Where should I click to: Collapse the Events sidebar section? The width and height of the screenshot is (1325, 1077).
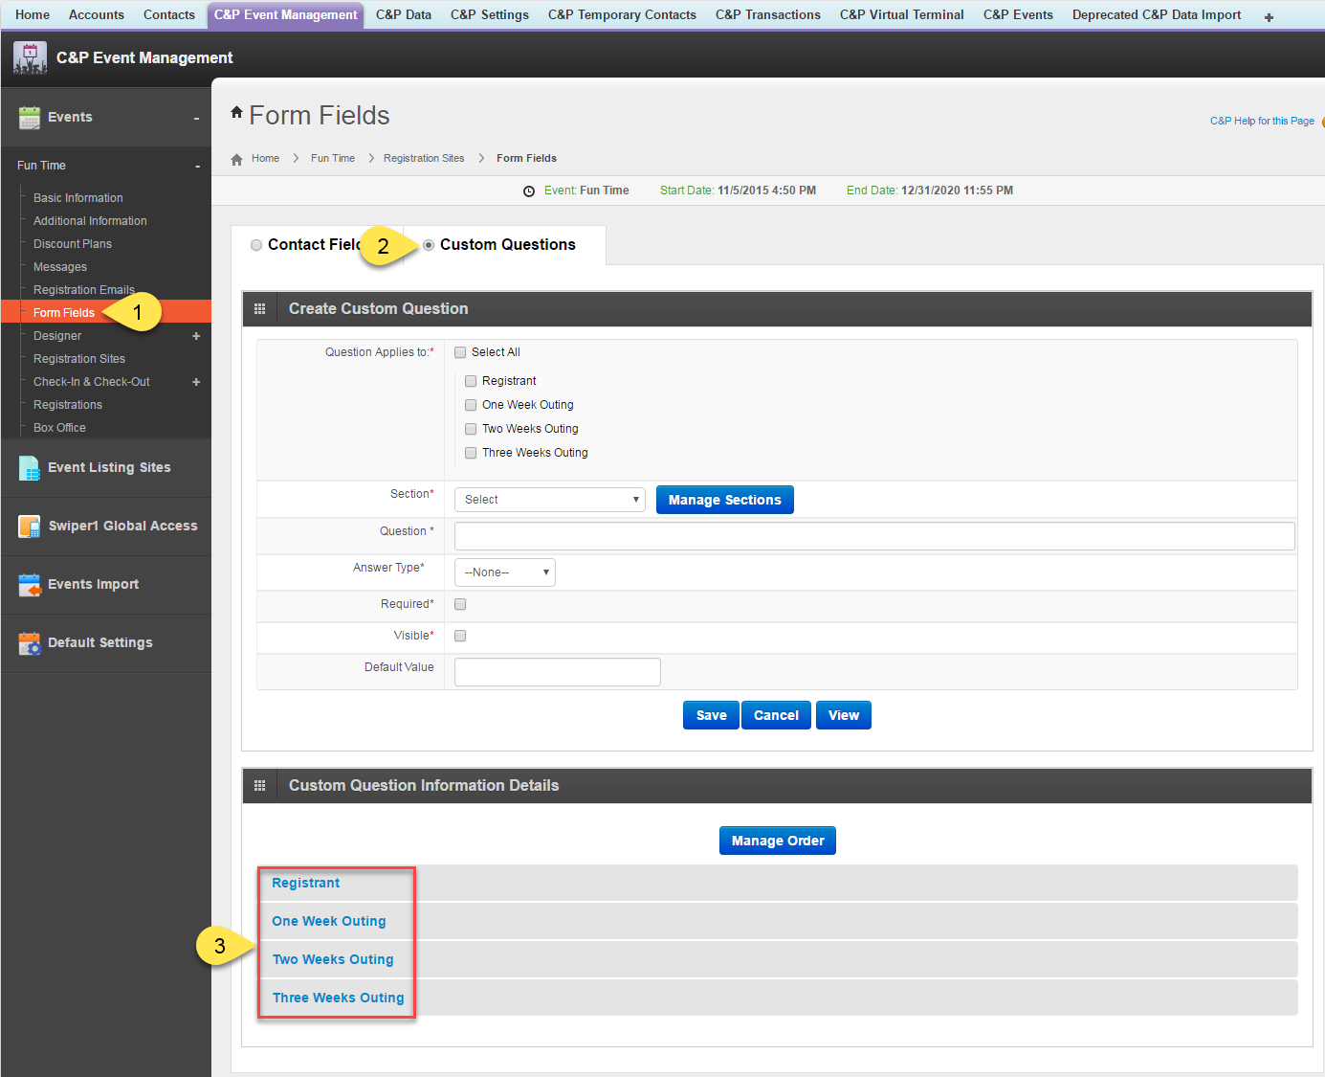pyautogui.click(x=196, y=118)
